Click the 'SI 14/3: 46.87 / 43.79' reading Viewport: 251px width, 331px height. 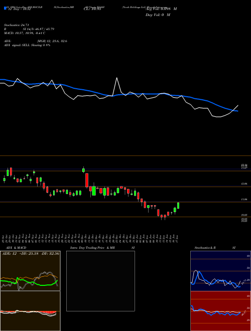(x=39, y=29)
